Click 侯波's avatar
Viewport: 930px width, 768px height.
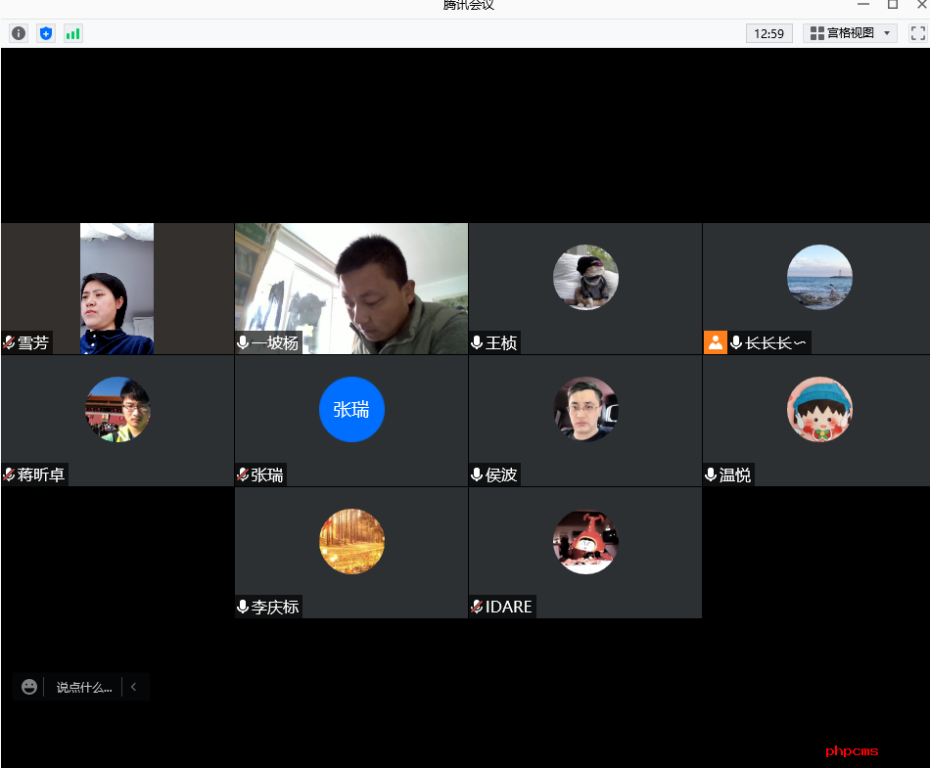[585, 410]
